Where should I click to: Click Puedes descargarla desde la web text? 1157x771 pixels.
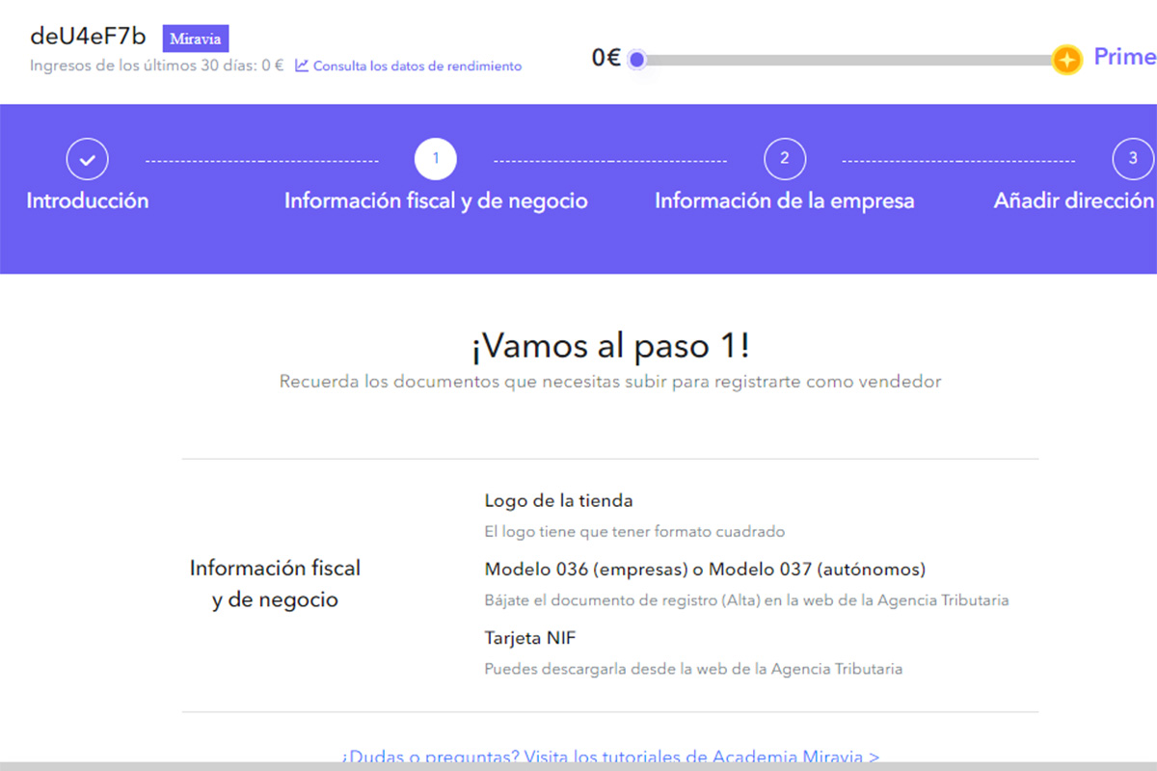pos(693,669)
